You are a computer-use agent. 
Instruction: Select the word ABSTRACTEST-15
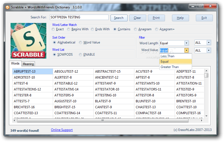[x=114, y=72]
